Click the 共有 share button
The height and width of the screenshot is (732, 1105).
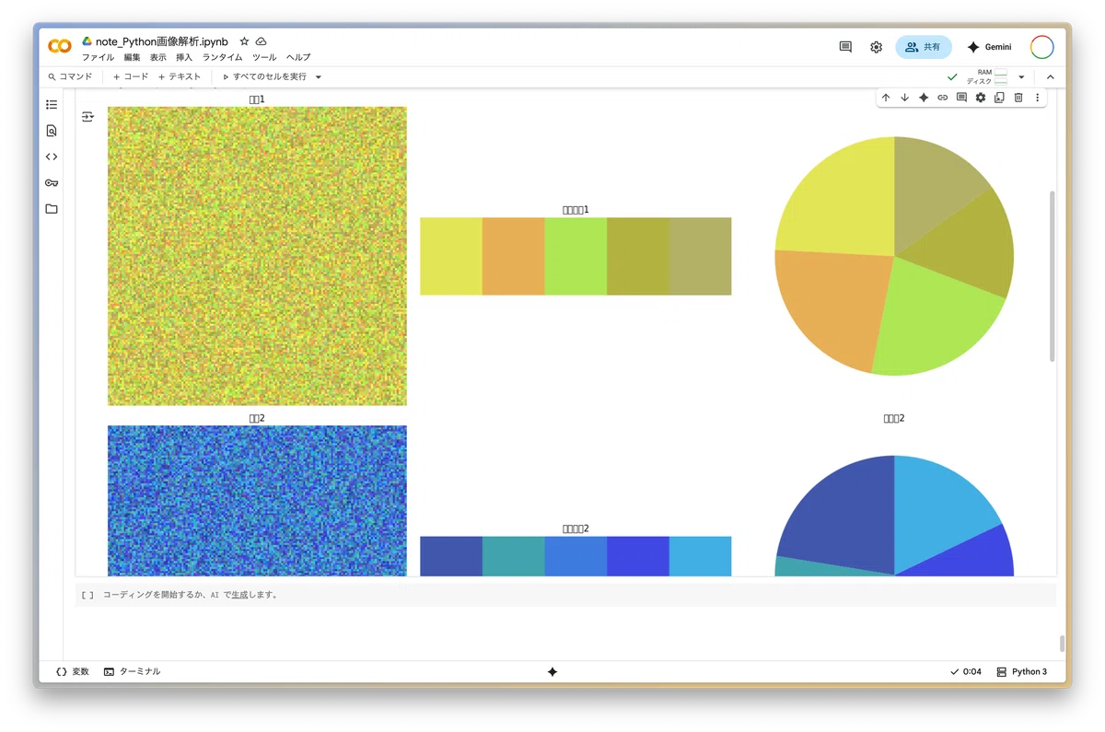[924, 47]
